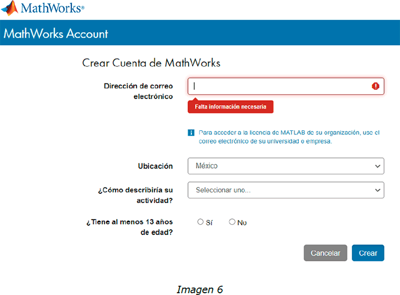400x295 pixels.
Task: Click the 'Crear Cuenta de MathWorks' heading
Action: [x=151, y=63]
